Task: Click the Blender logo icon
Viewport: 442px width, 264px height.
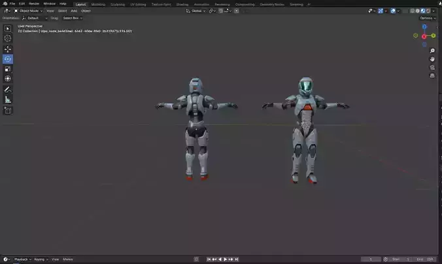Action: click(x=5, y=4)
